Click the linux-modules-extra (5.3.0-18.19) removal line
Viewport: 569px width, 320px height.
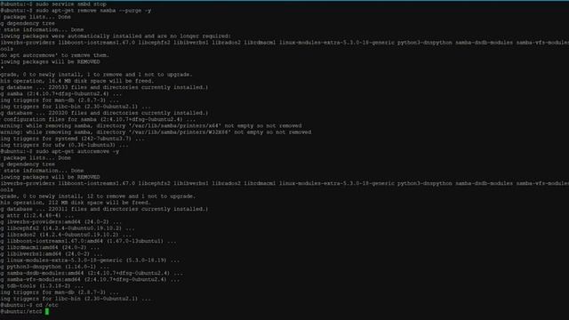pos(90,260)
